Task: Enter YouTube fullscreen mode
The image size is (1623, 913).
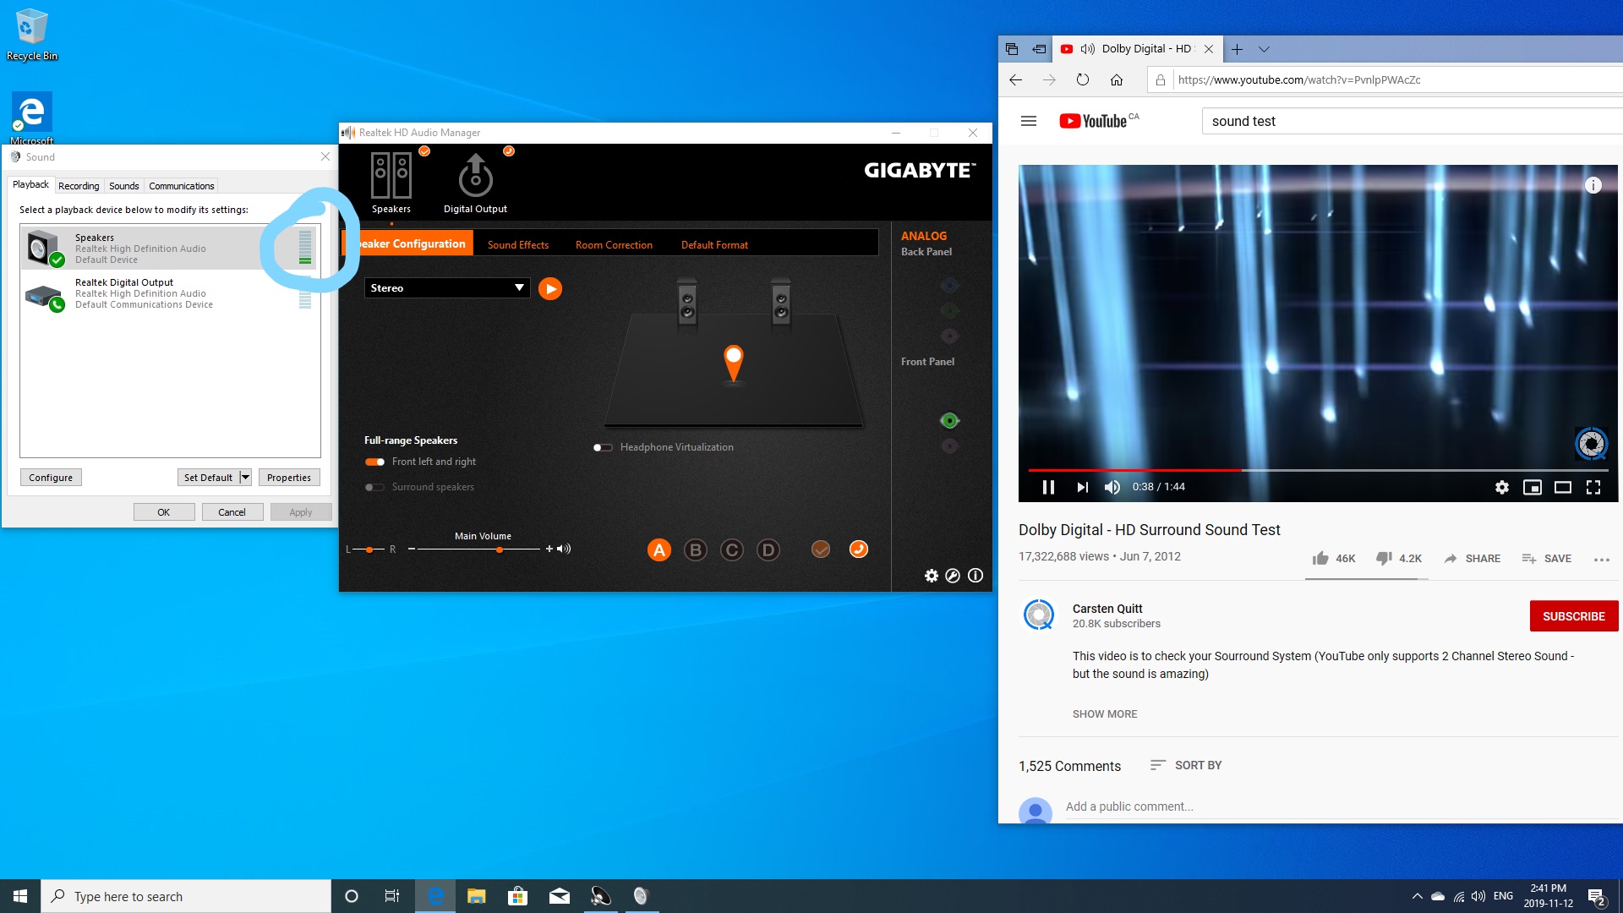Action: click(1593, 487)
